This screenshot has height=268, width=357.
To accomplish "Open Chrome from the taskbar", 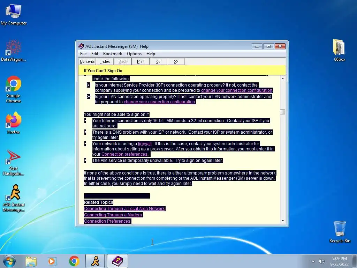I will click(x=74, y=261).
